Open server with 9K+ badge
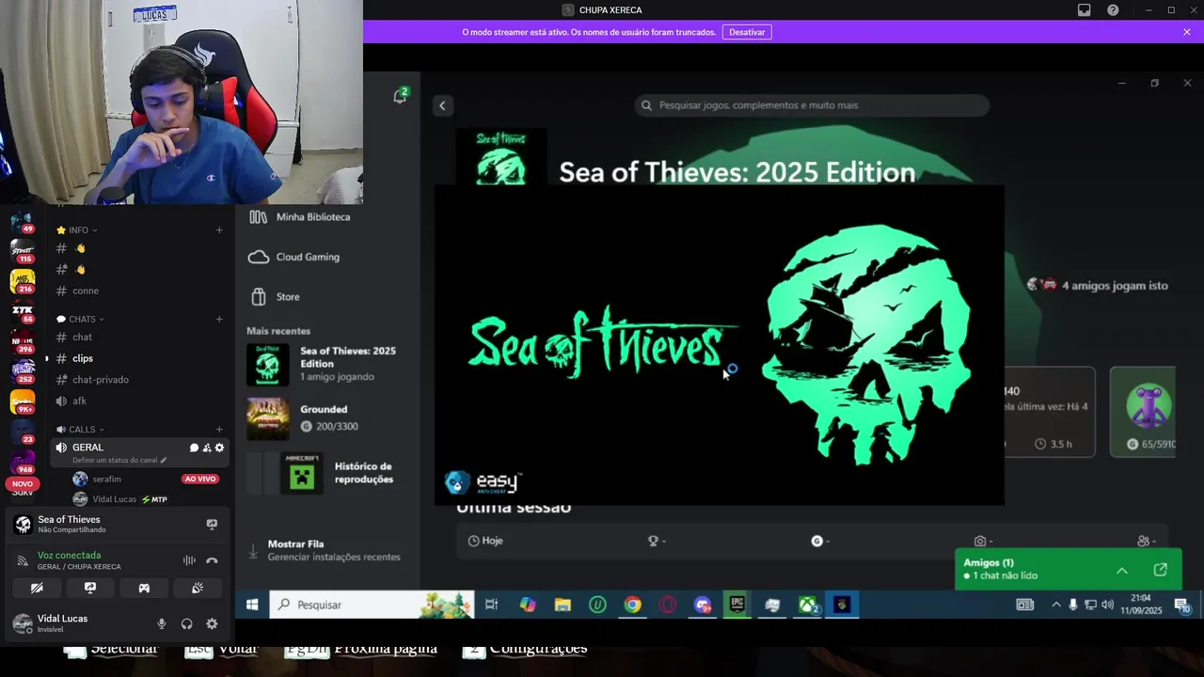Viewport: 1204px width, 677px height. click(23, 401)
